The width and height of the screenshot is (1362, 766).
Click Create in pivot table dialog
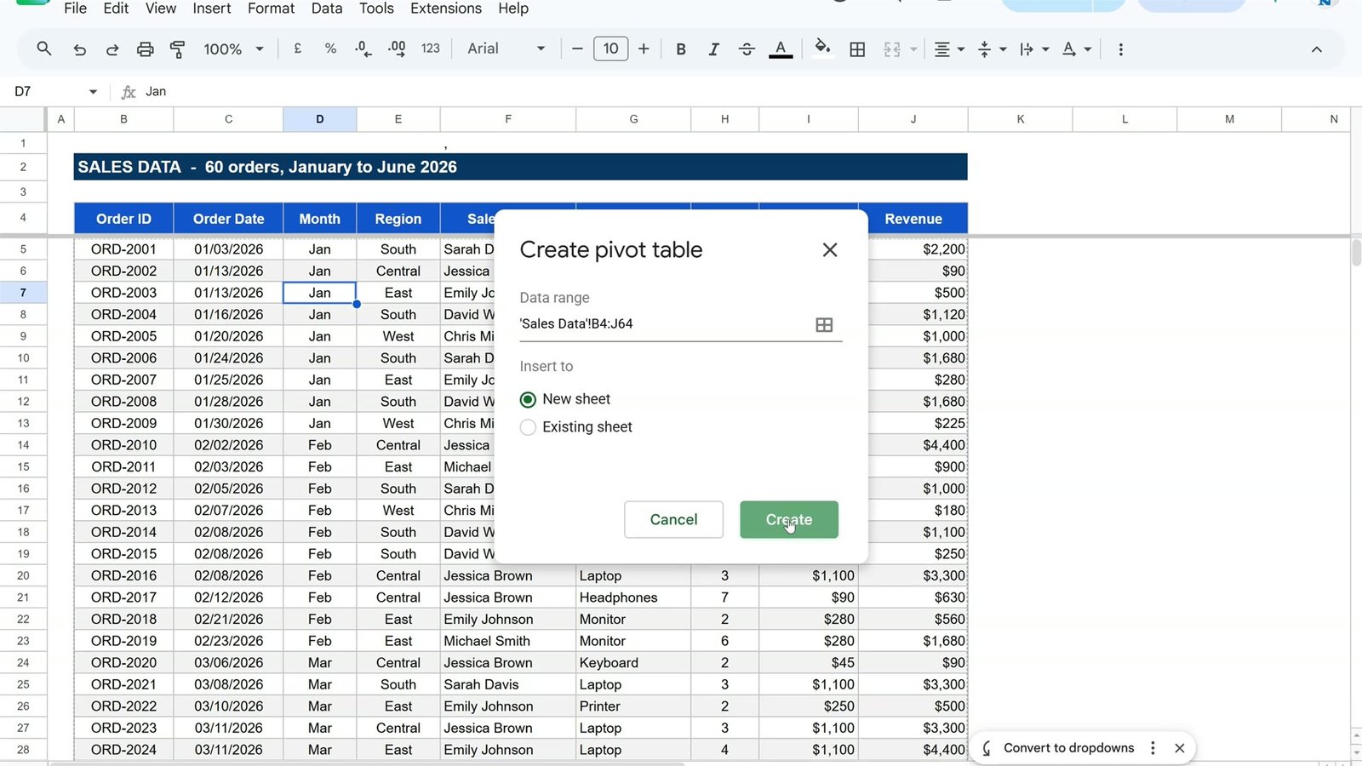pos(789,519)
